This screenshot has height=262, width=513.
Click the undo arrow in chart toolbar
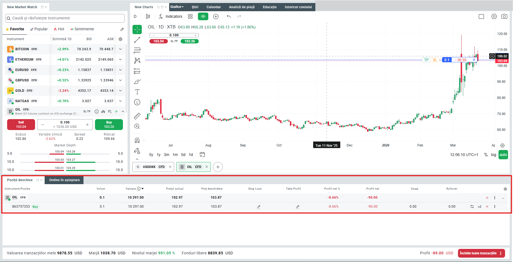click(229, 17)
